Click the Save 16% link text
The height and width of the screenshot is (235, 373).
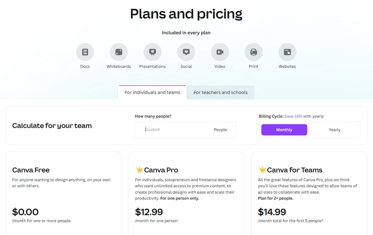[293, 116]
